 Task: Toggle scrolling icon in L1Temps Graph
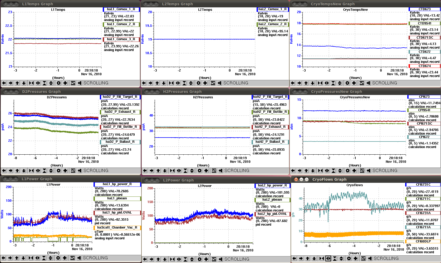(80, 83)
